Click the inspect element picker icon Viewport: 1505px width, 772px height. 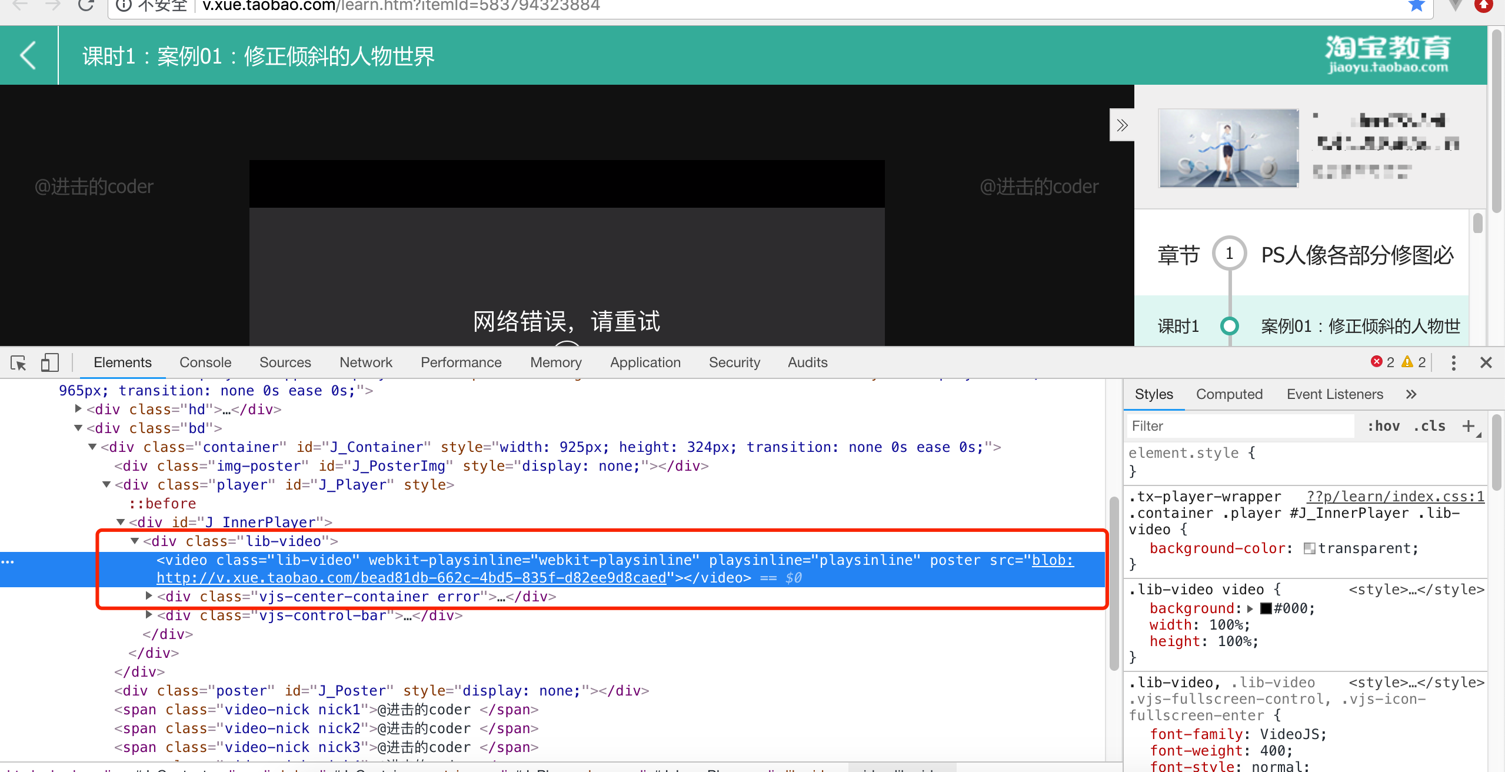coord(18,363)
